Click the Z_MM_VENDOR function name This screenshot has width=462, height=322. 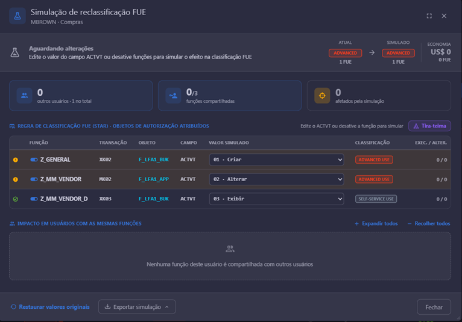[61, 179]
